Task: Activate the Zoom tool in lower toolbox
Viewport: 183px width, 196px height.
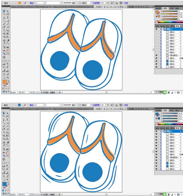Action: tap(8, 179)
